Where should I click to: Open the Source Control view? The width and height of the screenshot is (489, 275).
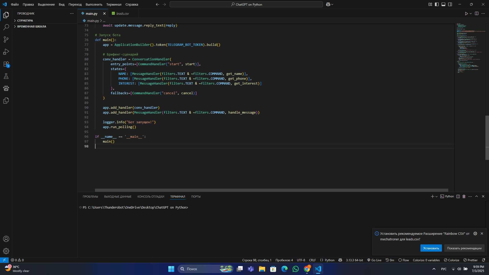coord(6,39)
